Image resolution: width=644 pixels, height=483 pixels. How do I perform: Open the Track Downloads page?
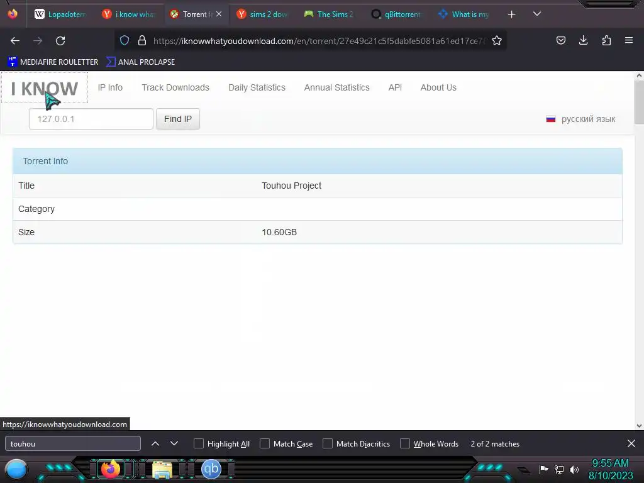(x=175, y=87)
